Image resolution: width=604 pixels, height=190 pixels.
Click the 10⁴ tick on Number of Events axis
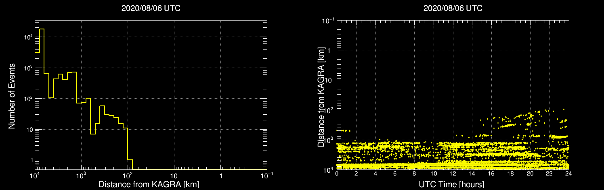pos(27,37)
